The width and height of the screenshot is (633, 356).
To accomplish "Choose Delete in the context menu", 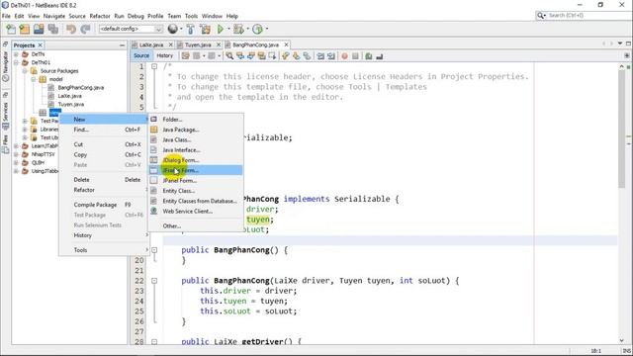I will pyautogui.click(x=104, y=180).
